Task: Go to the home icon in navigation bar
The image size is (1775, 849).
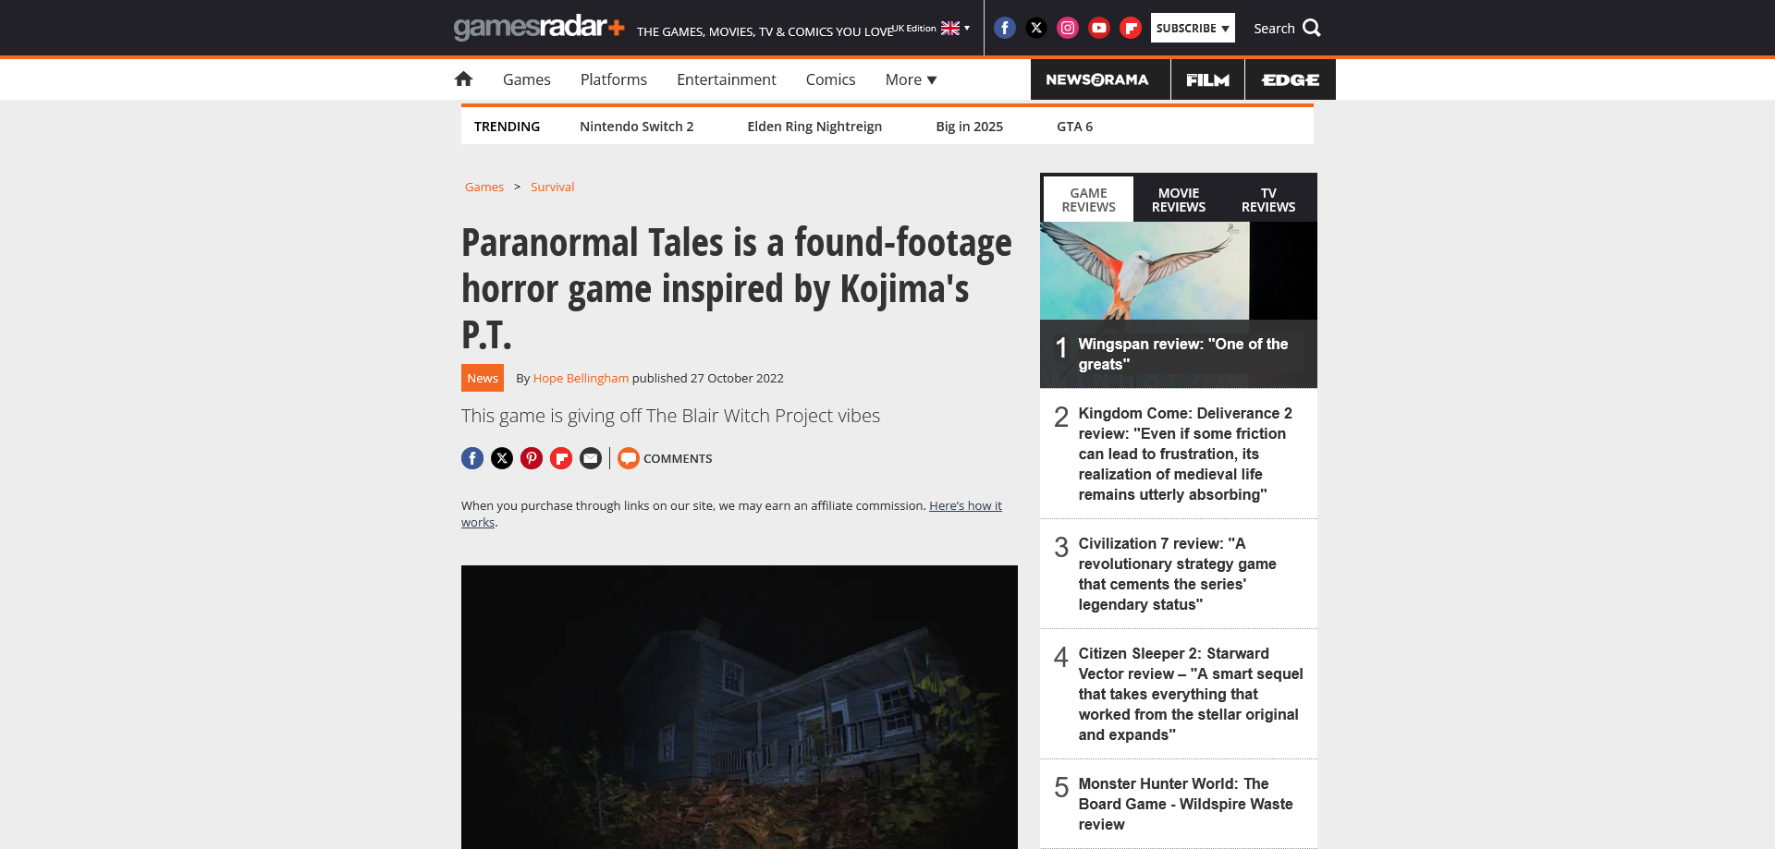Action: point(463,79)
